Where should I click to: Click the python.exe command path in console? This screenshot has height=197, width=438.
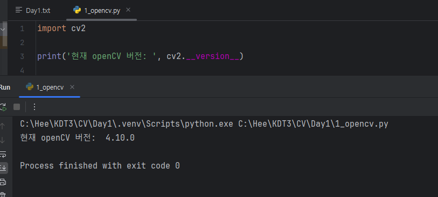(127, 124)
